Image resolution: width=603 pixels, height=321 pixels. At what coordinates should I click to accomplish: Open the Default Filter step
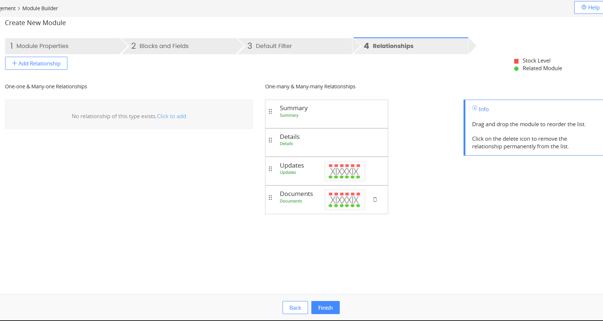(x=273, y=46)
